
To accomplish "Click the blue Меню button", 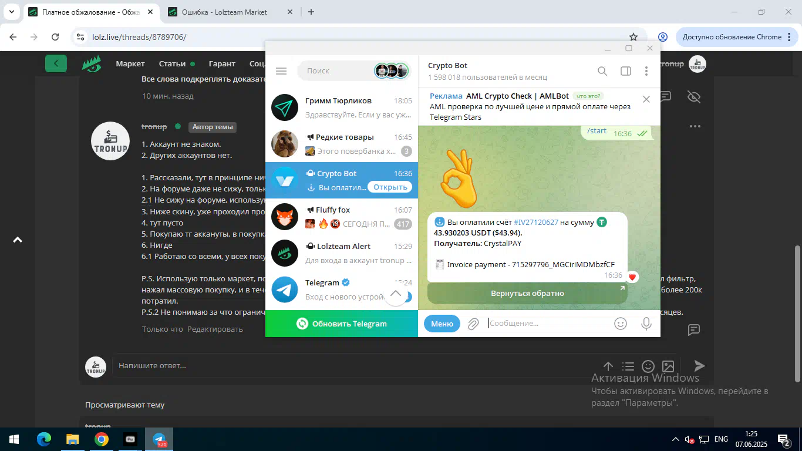I will [x=442, y=324].
